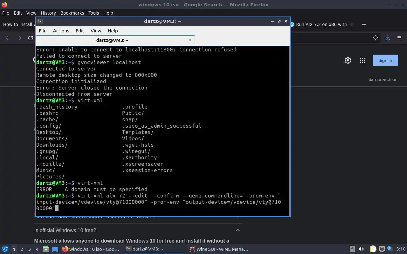Open Firefox History menu
The width and height of the screenshot is (407, 254).
tap(48, 13)
